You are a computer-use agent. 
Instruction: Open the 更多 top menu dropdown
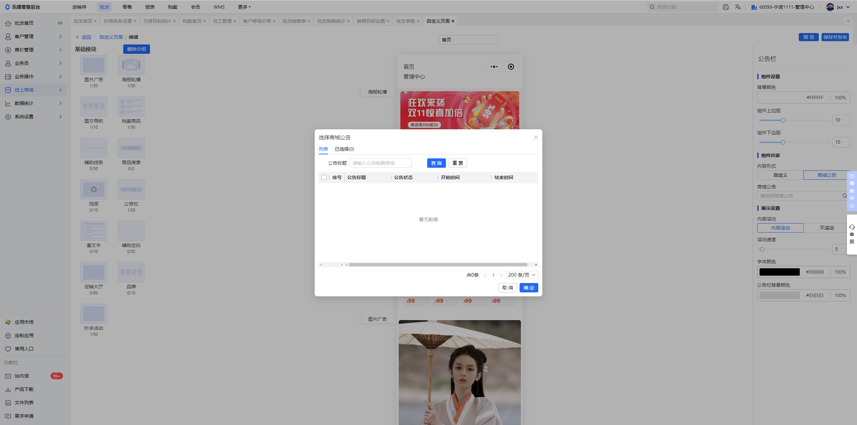[x=244, y=7]
